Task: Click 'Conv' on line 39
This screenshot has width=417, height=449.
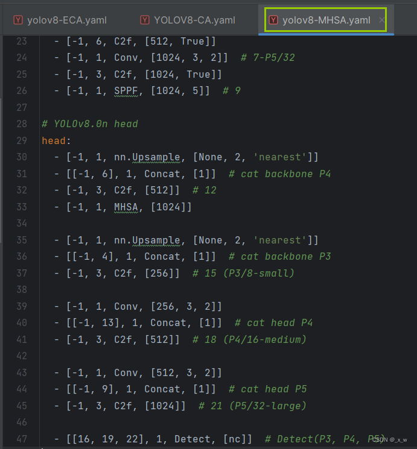Action: point(126,306)
